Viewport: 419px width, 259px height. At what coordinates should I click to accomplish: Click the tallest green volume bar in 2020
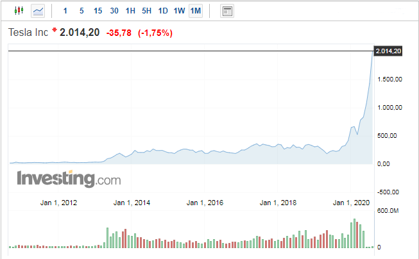pyautogui.click(x=354, y=233)
